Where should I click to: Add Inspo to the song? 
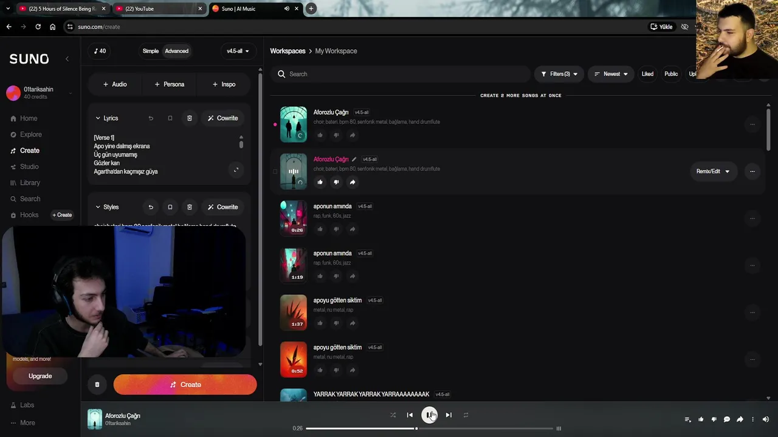coord(224,84)
